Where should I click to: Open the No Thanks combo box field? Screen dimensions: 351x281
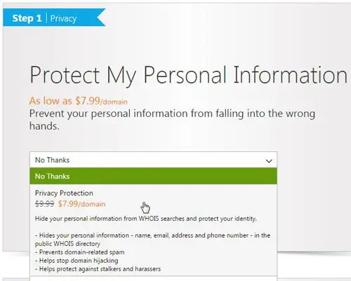pyautogui.click(x=153, y=160)
